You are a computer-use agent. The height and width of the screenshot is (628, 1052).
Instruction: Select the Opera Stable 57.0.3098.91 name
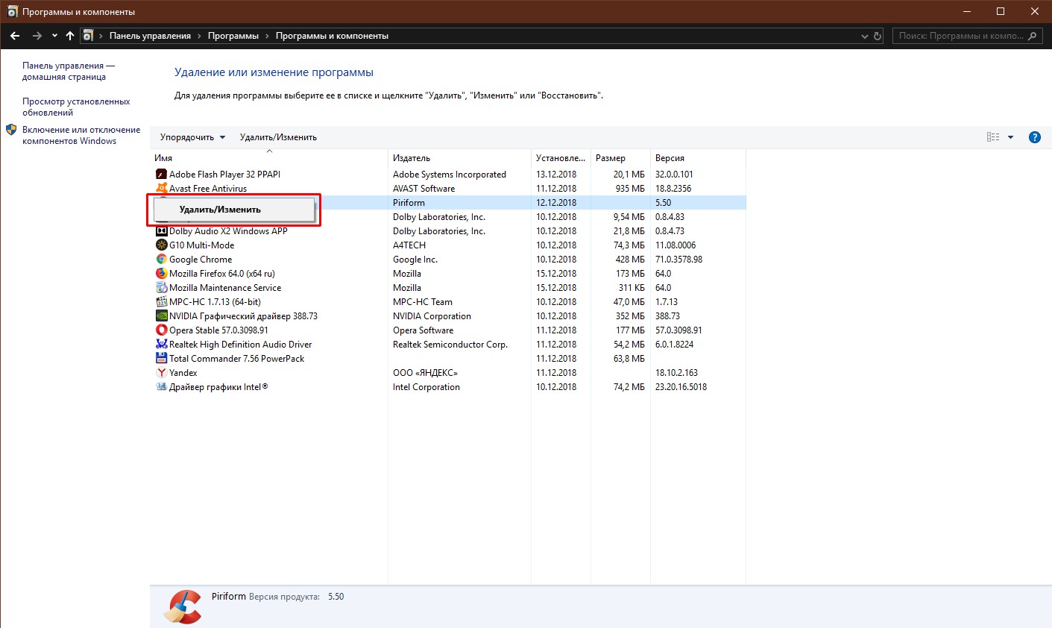pyautogui.click(x=218, y=330)
